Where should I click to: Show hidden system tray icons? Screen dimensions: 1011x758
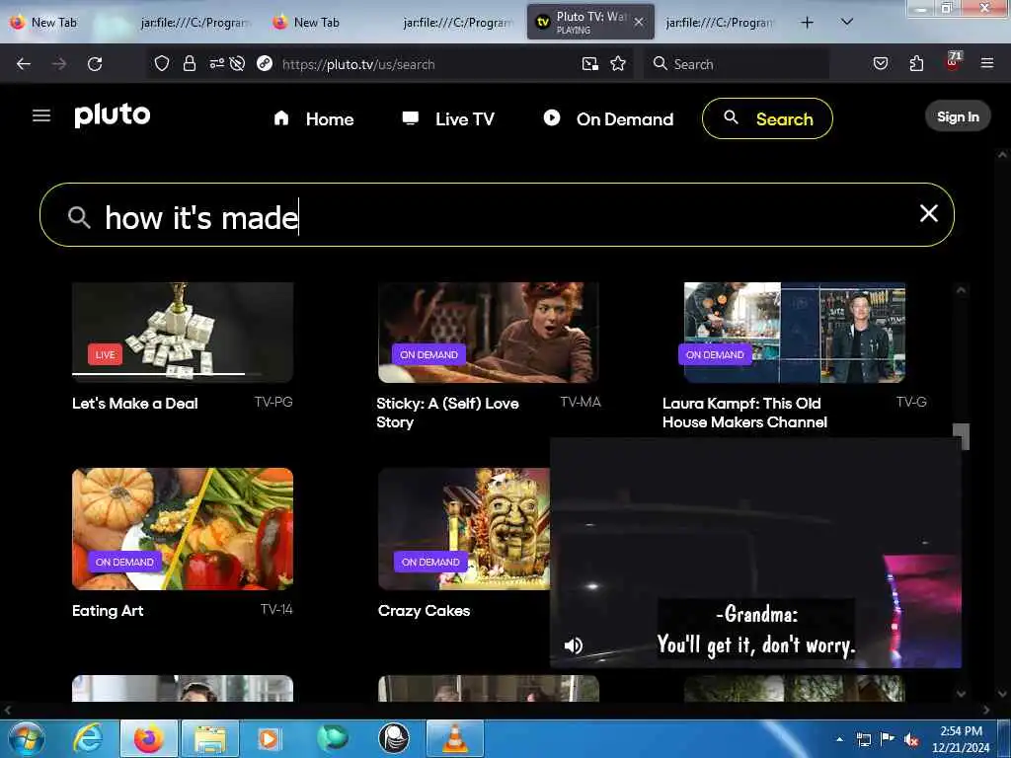pyautogui.click(x=839, y=739)
